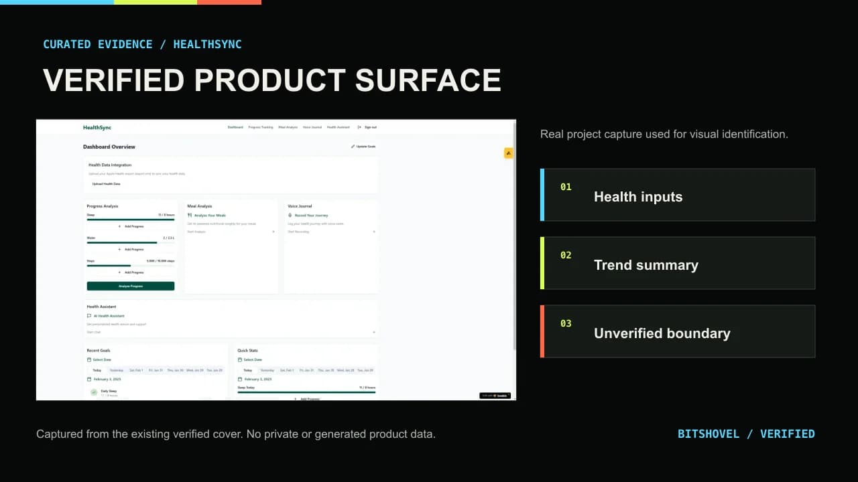This screenshot has height=482, width=858.
Task: Click calendar icon by Recent Goals February 3, 2025
Action: click(x=89, y=379)
